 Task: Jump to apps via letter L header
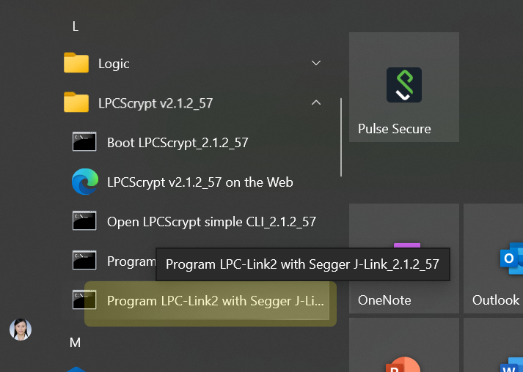[75, 26]
